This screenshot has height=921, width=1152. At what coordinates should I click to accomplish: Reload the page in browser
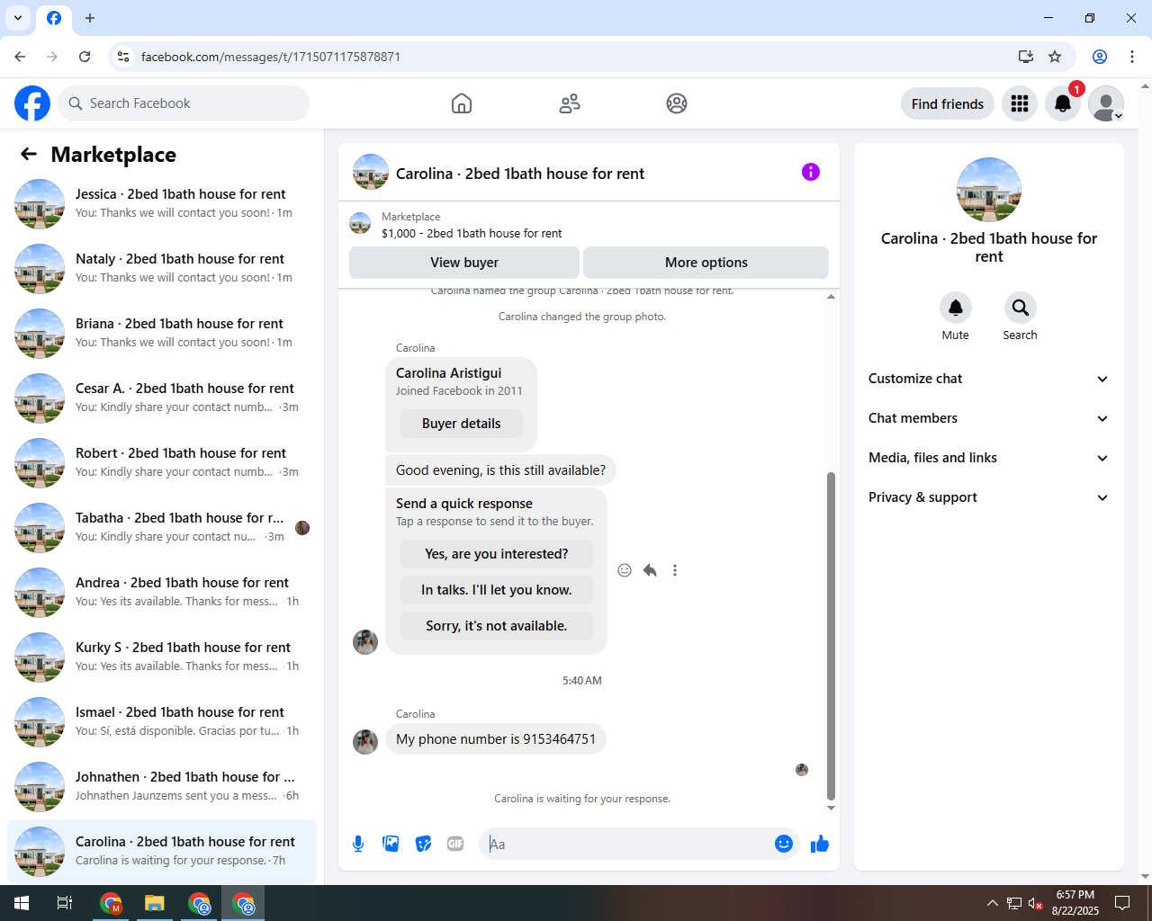[x=85, y=57]
